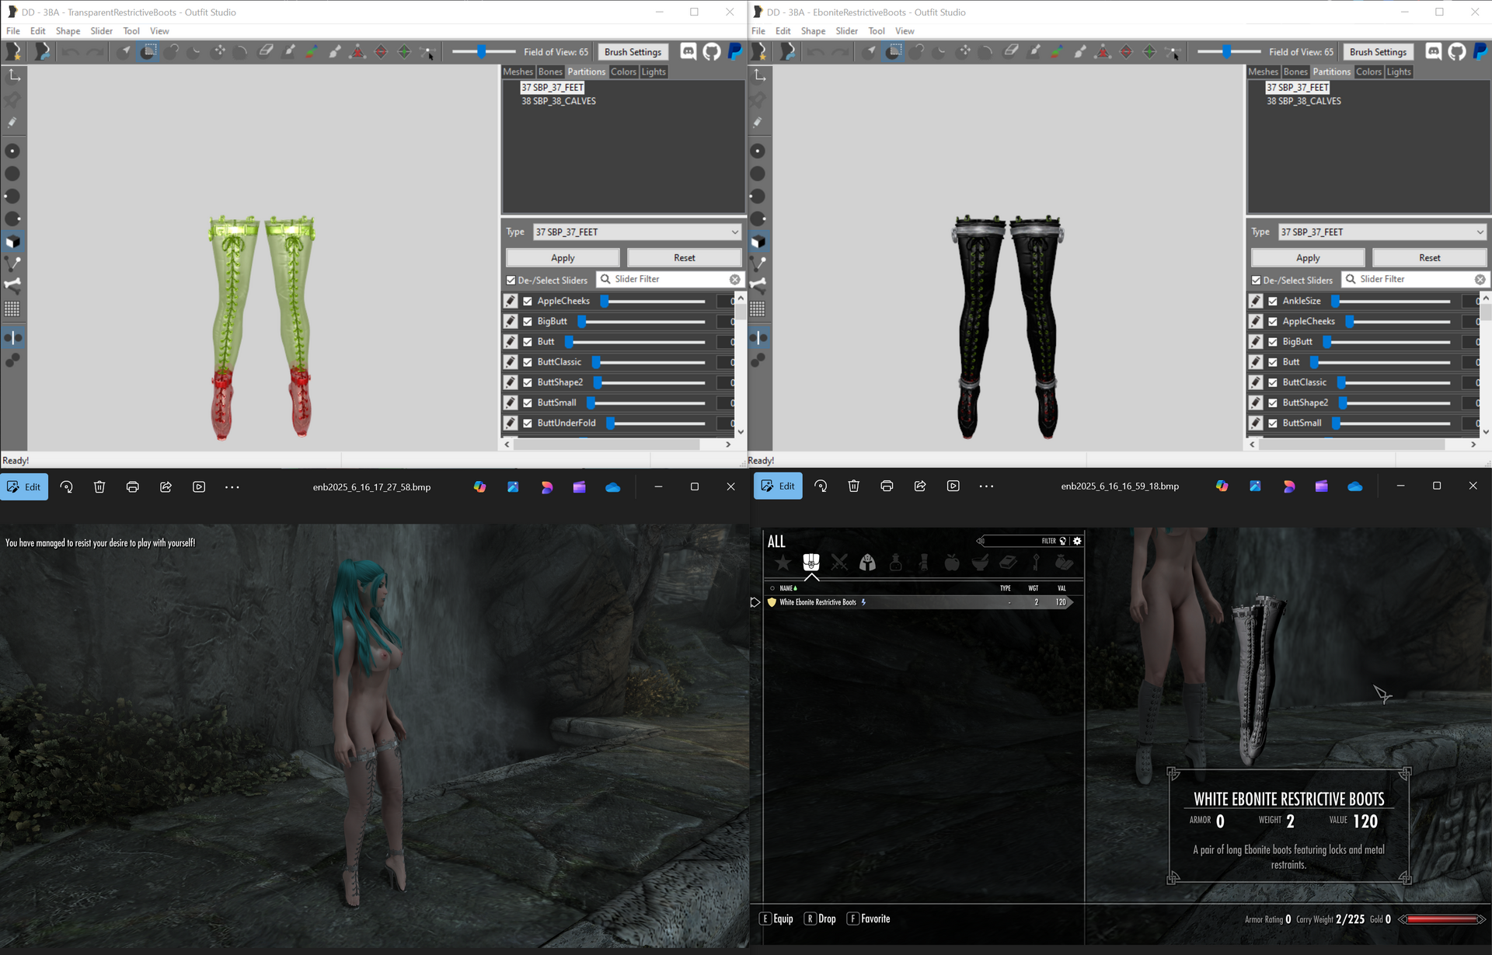Select the mask brush in EboniteRestrictiveBoots toolbar
1492x955 pixels.
(894, 51)
